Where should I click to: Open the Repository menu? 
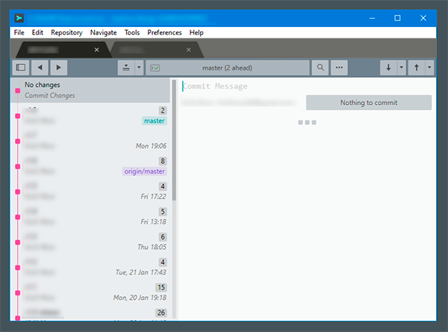(x=67, y=33)
